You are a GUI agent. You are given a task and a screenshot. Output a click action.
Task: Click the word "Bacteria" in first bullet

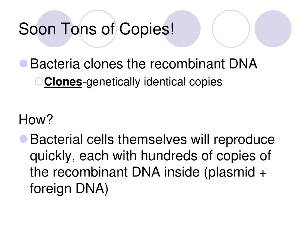pyautogui.click(x=55, y=64)
